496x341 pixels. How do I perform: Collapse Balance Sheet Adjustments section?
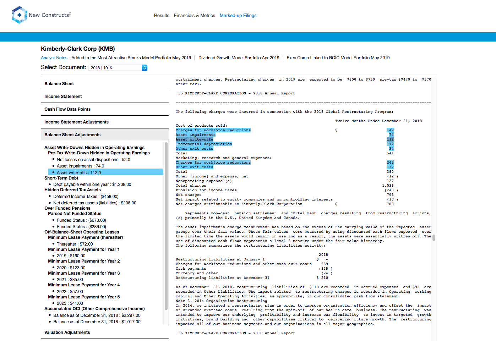(105, 135)
